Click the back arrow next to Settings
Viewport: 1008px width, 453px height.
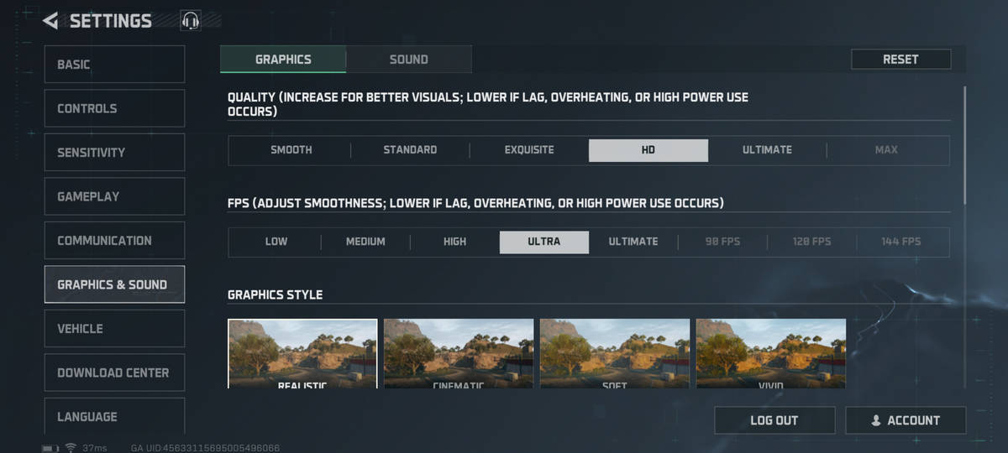click(x=51, y=21)
